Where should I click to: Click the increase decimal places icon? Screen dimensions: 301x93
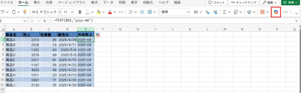215,12
